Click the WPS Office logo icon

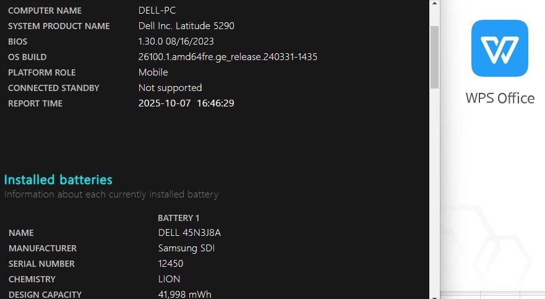point(499,48)
